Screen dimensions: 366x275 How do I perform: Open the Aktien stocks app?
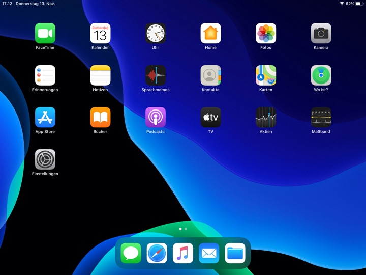266,118
